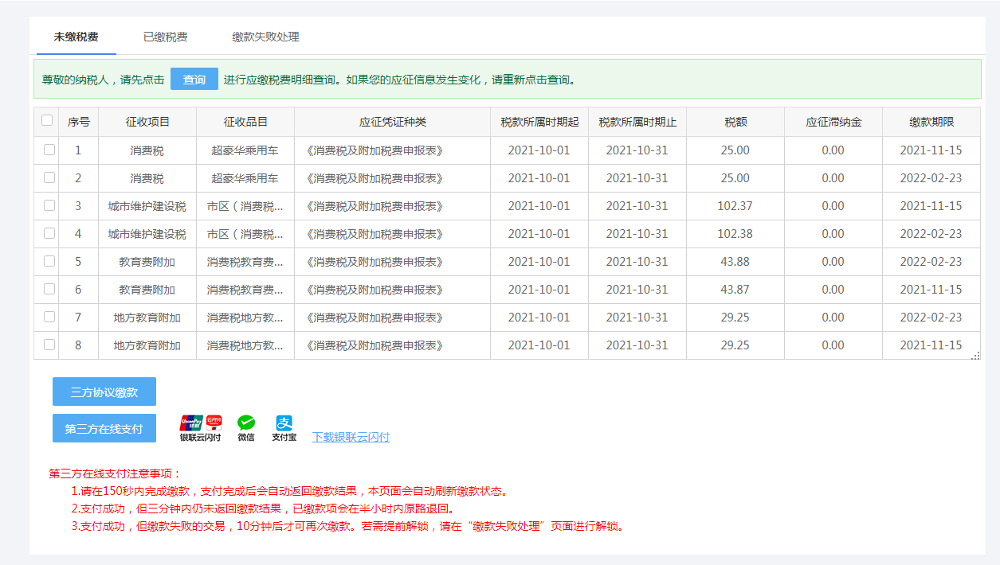Viewport: 1000px width, 565px height.
Task: Choose the Alipay 支付宝 payment icon
Action: 284,428
